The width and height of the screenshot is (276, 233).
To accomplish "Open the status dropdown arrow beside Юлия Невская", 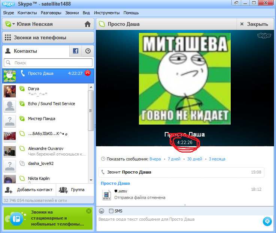I will point(13,24).
